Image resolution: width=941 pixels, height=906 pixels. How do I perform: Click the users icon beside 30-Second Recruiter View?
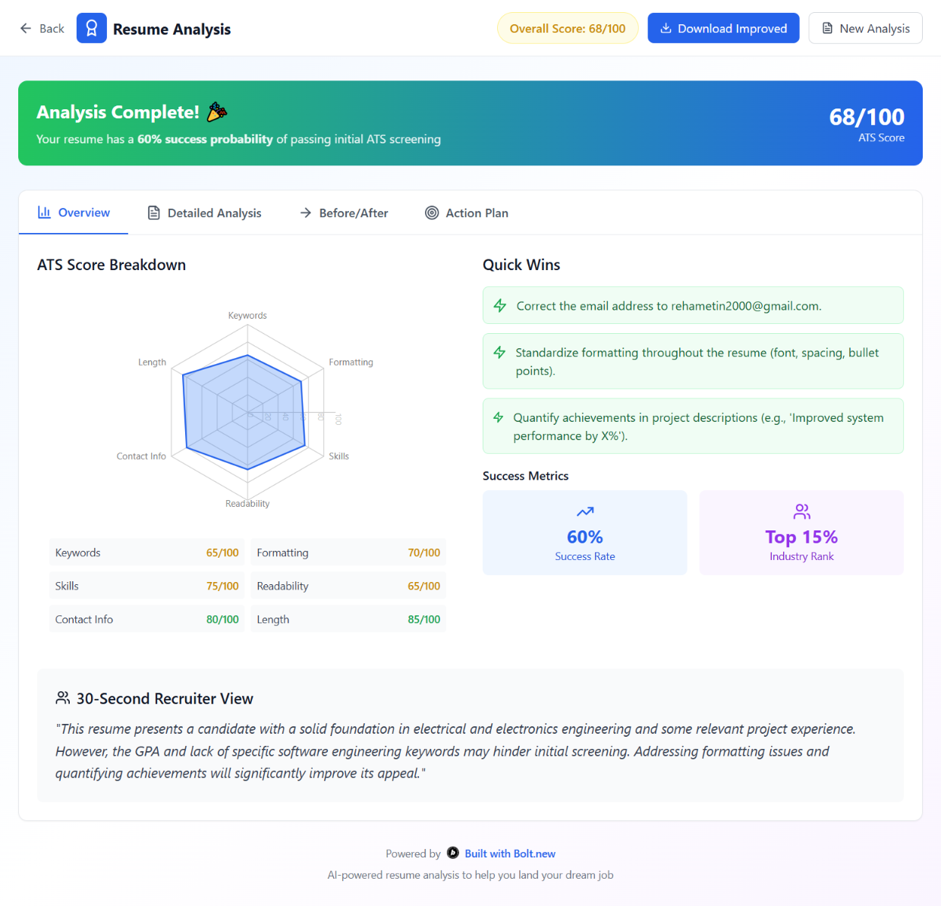click(x=63, y=697)
